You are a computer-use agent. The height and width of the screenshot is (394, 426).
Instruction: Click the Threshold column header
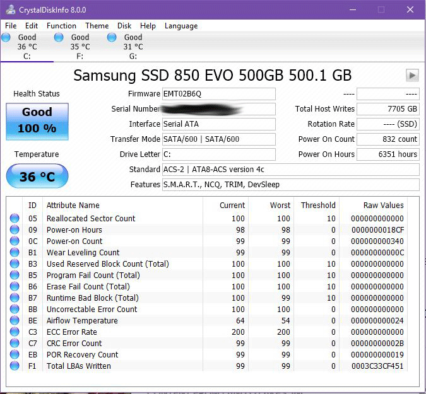[x=318, y=206]
